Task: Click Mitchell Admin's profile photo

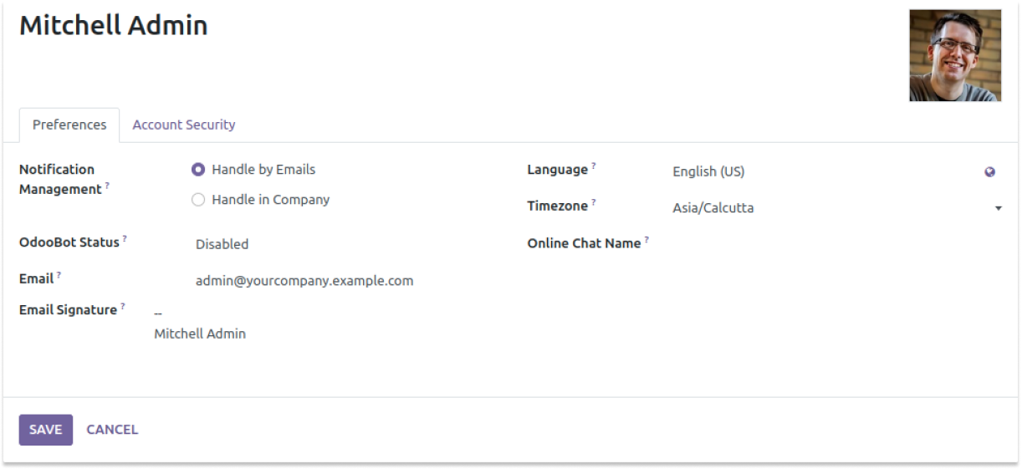Action: click(x=955, y=55)
